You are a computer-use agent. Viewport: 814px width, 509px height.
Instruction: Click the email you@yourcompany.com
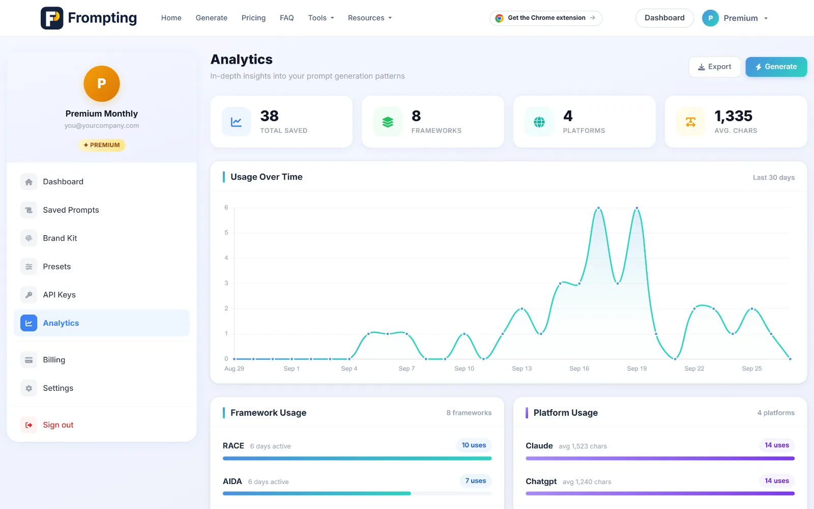pyautogui.click(x=102, y=126)
